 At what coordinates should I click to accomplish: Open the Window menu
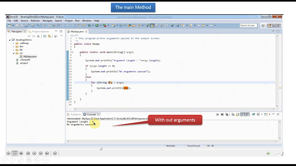tap(87, 21)
